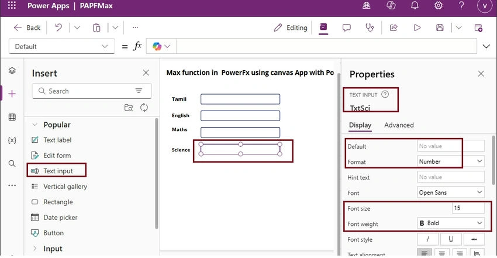Preview the app with Play icon

[x=417, y=28]
